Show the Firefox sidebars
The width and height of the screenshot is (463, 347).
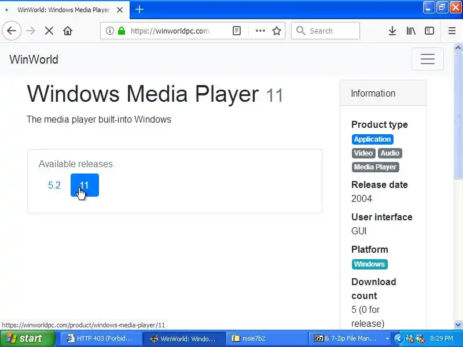coord(429,31)
